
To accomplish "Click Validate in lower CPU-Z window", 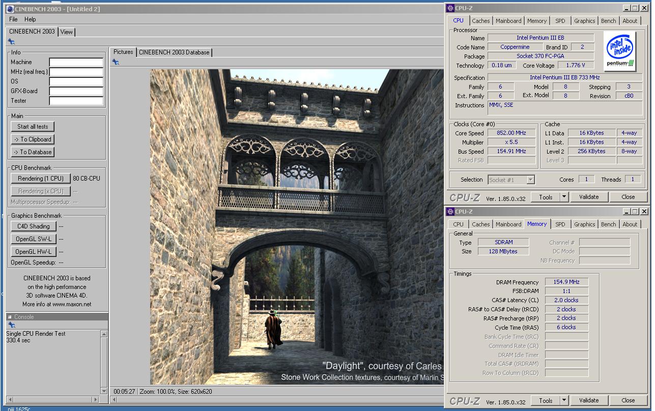I will point(589,400).
